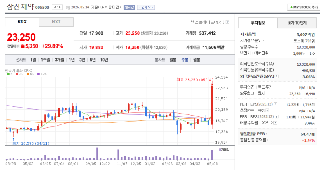Click the current price 23,250
This screenshot has width=322, height=170.
(x=21, y=37)
